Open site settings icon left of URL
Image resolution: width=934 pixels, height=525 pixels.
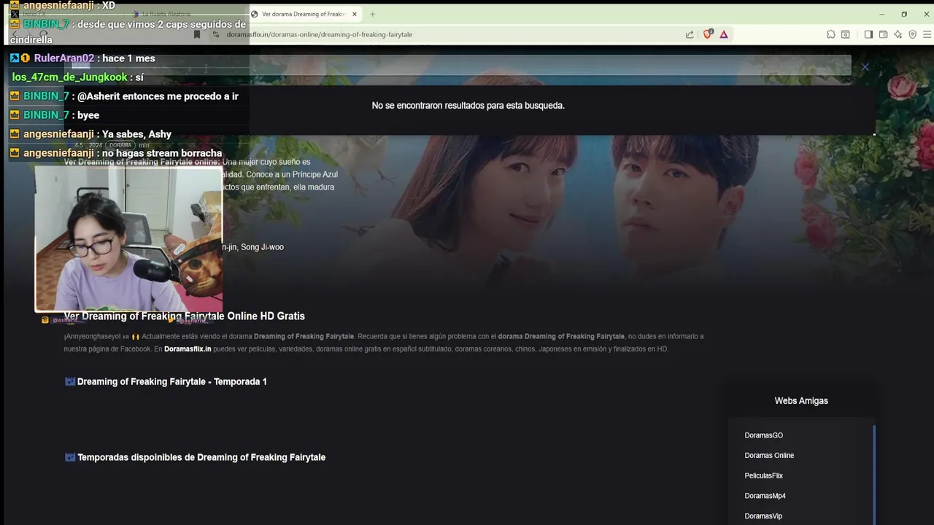tap(215, 34)
